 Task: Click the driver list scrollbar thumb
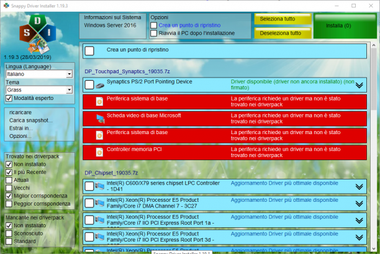tap(373, 79)
